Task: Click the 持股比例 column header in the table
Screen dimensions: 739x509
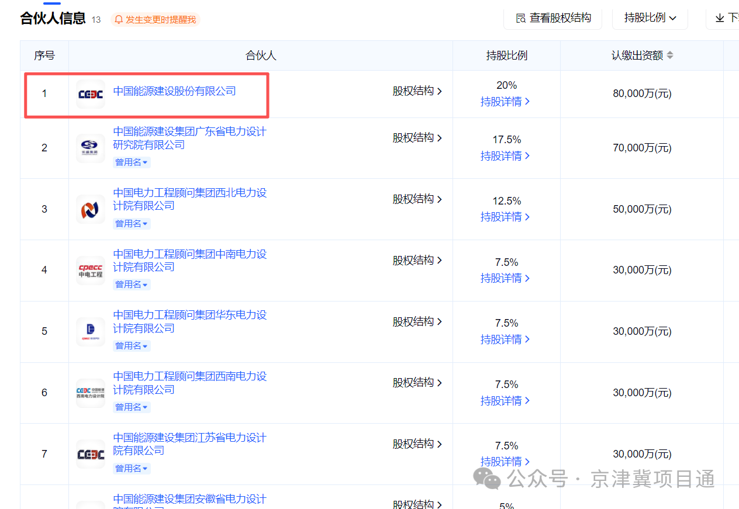Action: pyautogui.click(x=507, y=56)
